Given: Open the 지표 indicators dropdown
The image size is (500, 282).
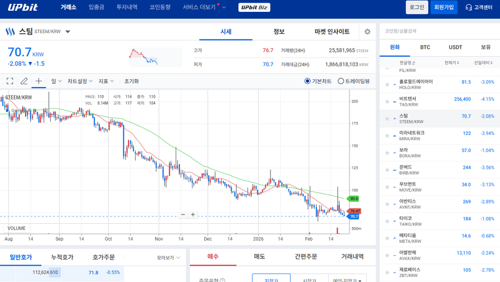Looking at the screenshot, I should [x=107, y=81].
